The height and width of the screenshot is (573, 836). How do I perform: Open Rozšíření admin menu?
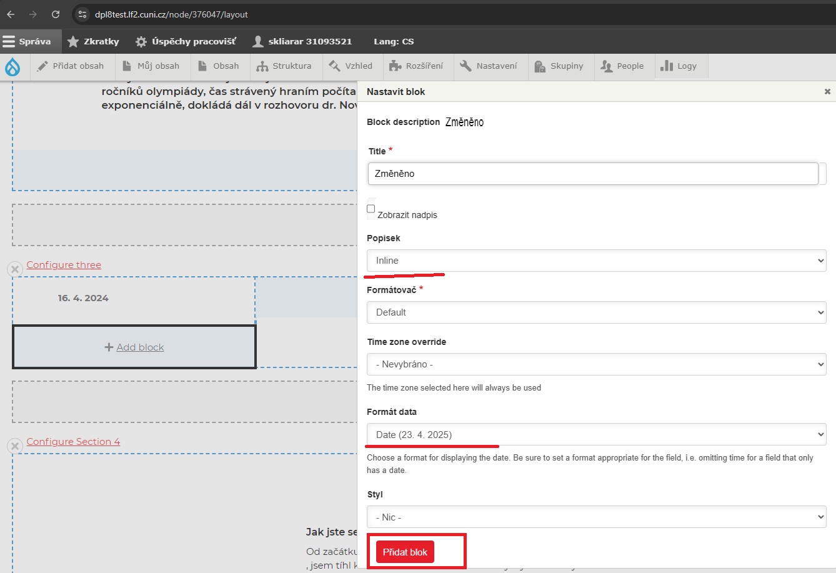[x=416, y=66]
